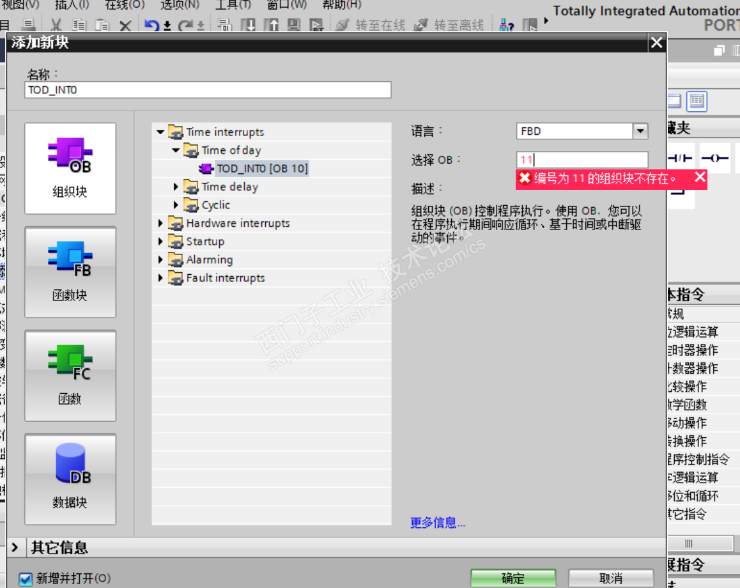Open the More information link
Image resolution: width=740 pixels, height=588 pixels.
pyautogui.click(x=438, y=522)
